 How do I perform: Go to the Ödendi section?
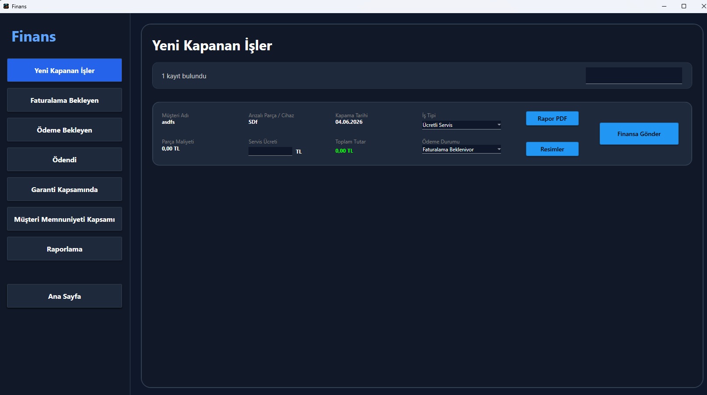[x=64, y=159]
